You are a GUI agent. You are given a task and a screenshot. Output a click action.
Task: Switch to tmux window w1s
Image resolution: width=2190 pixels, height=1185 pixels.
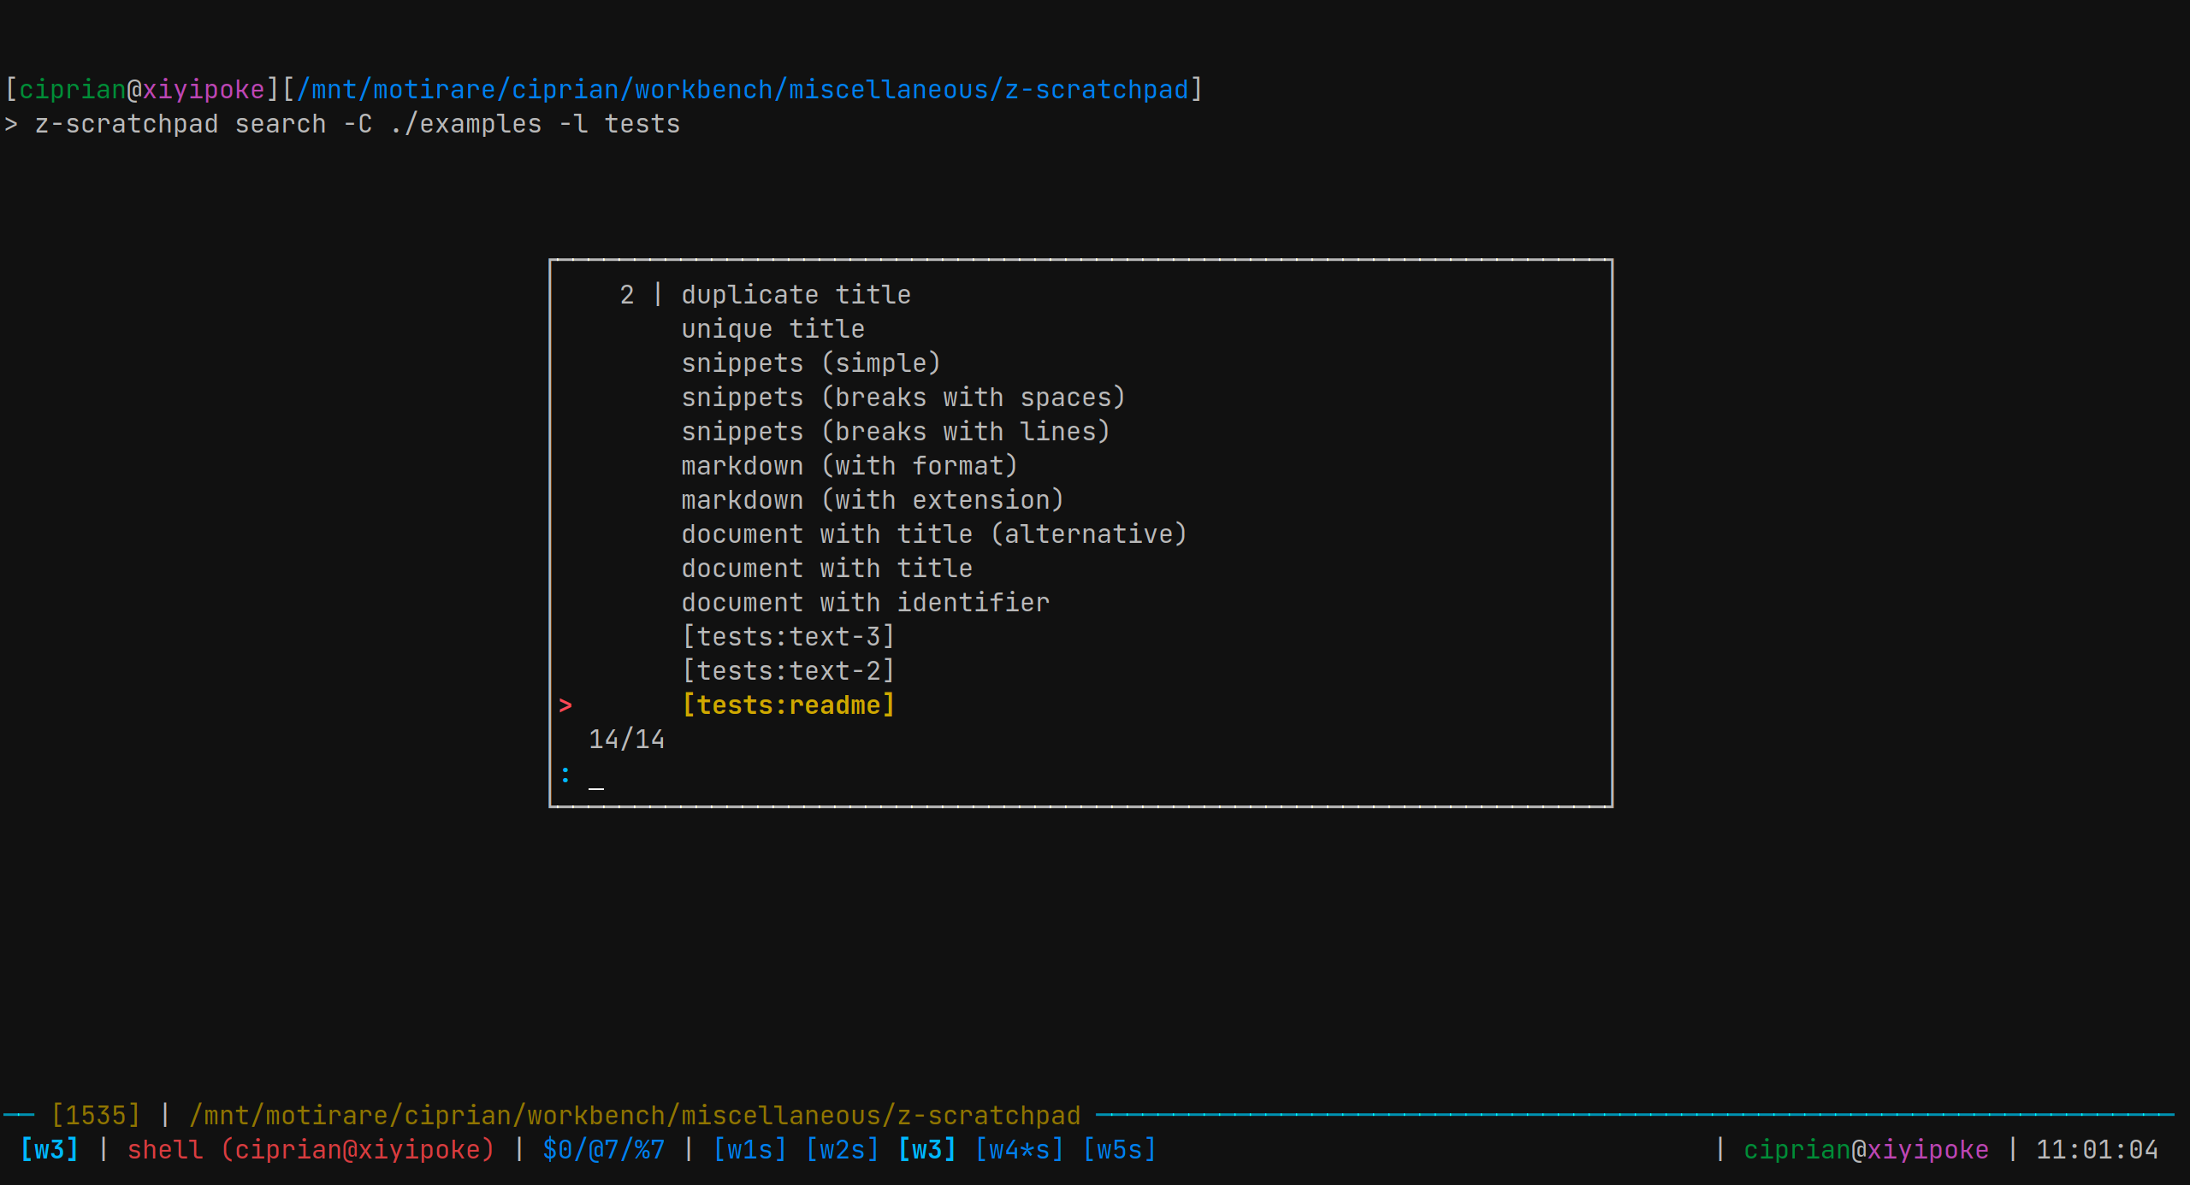[749, 1150]
